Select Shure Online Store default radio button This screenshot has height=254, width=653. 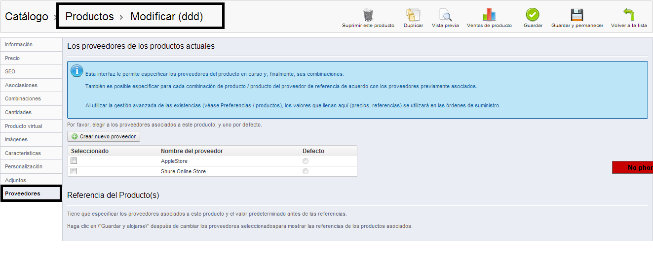coord(306,171)
